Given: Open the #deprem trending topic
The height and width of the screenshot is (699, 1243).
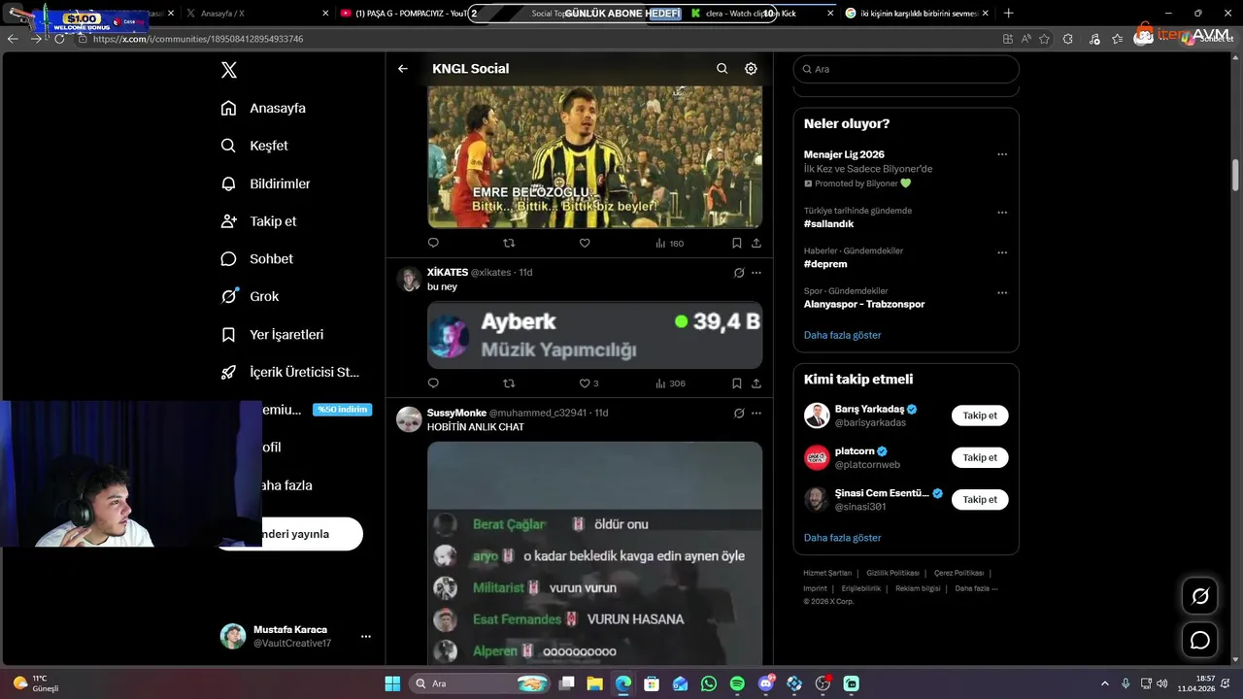Looking at the screenshot, I should (x=825, y=264).
